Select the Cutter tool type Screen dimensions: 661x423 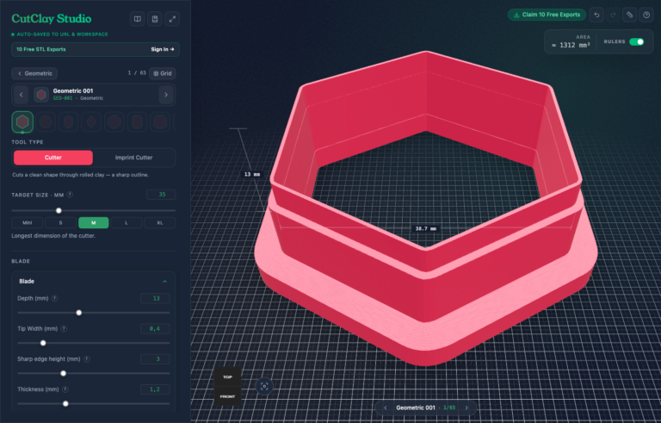pos(53,158)
